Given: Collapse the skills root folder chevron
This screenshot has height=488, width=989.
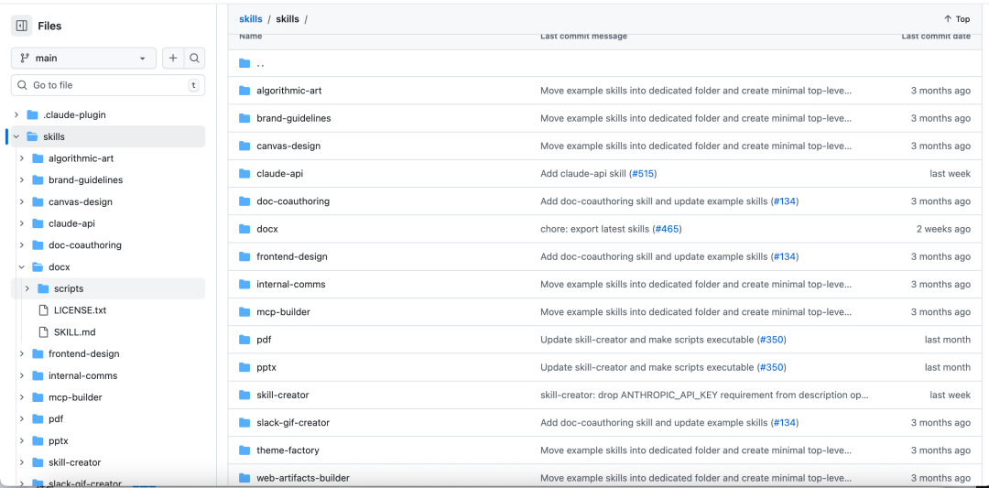Looking at the screenshot, I should coord(16,136).
